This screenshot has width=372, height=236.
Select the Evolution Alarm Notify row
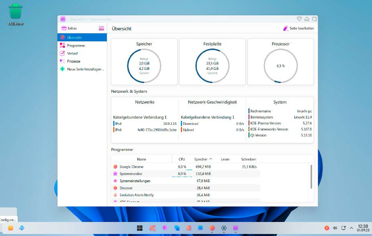[186, 195]
